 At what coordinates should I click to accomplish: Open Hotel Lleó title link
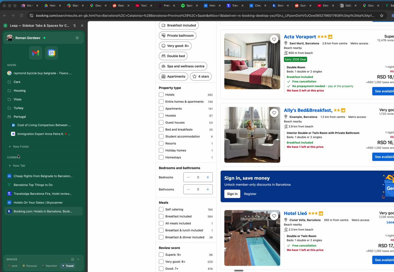point(295,213)
